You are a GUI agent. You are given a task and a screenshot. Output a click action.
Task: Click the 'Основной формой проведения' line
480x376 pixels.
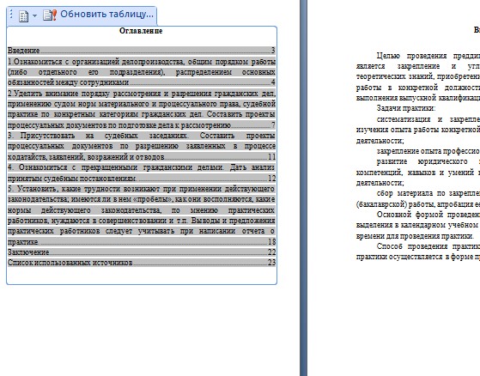pyautogui.click(x=428, y=215)
